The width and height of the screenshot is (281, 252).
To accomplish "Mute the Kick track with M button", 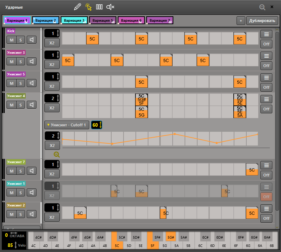I will click(x=12, y=40).
